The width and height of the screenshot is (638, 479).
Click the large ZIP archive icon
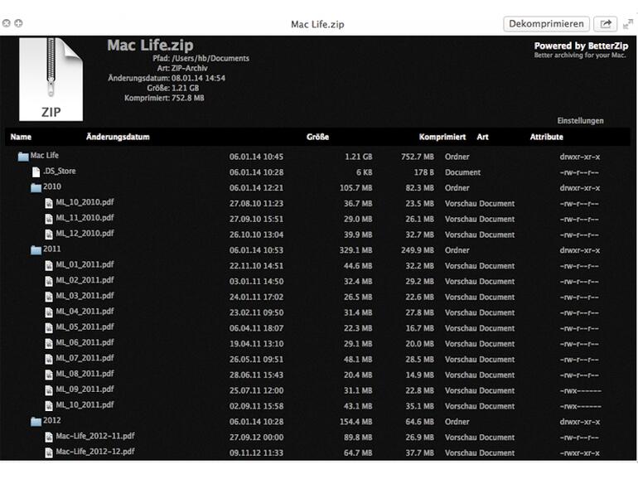tap(51, 80)
